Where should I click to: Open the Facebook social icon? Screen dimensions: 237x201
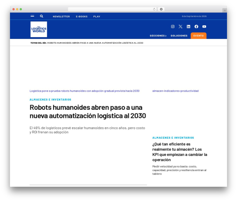196,27
